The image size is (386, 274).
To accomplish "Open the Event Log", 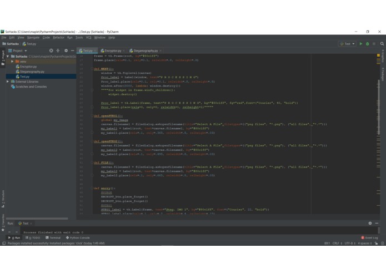I will coord(369,237).
